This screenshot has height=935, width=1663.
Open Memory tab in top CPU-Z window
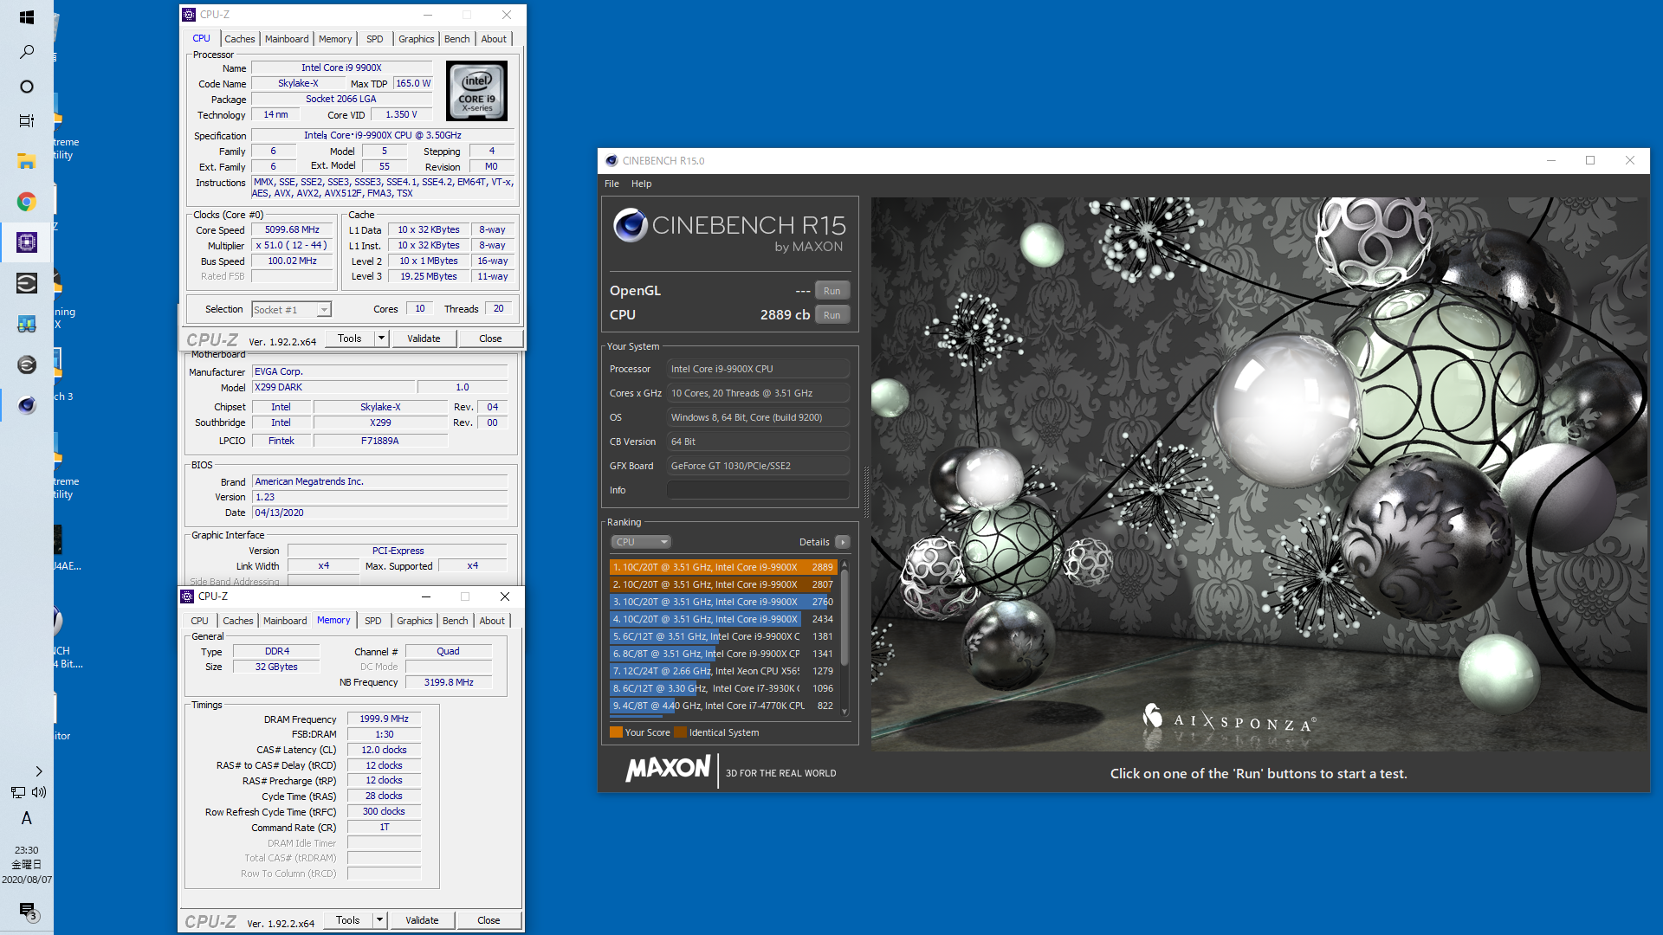coord(335,39)
